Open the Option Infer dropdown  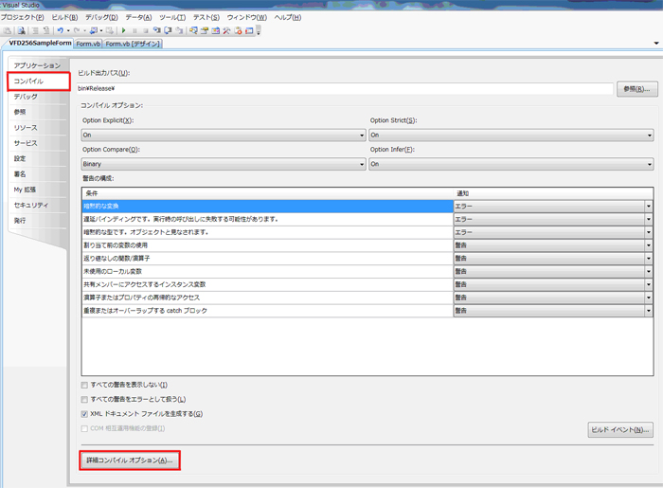click(x=511, y=164)
